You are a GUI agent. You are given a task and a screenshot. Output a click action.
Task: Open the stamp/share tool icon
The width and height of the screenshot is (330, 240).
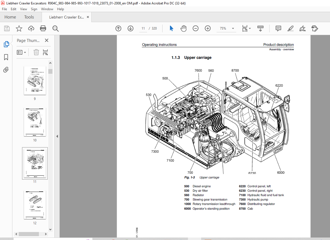[315, 28]
